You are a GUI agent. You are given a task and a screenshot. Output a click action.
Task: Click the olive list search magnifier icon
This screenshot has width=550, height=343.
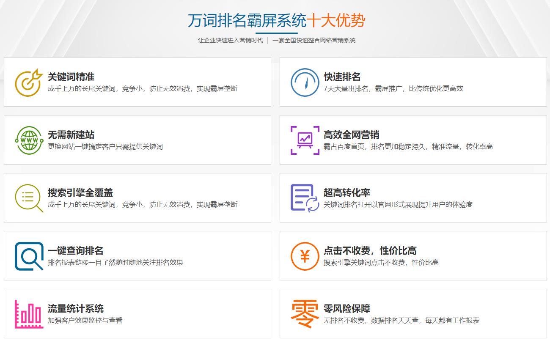tap(29, 198)
